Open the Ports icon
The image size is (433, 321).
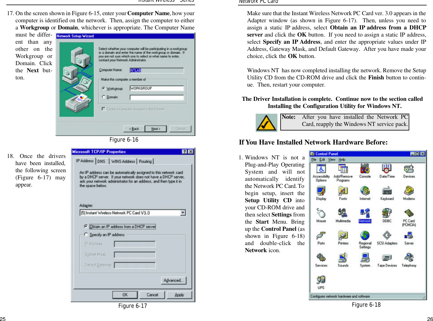(321, 238)
